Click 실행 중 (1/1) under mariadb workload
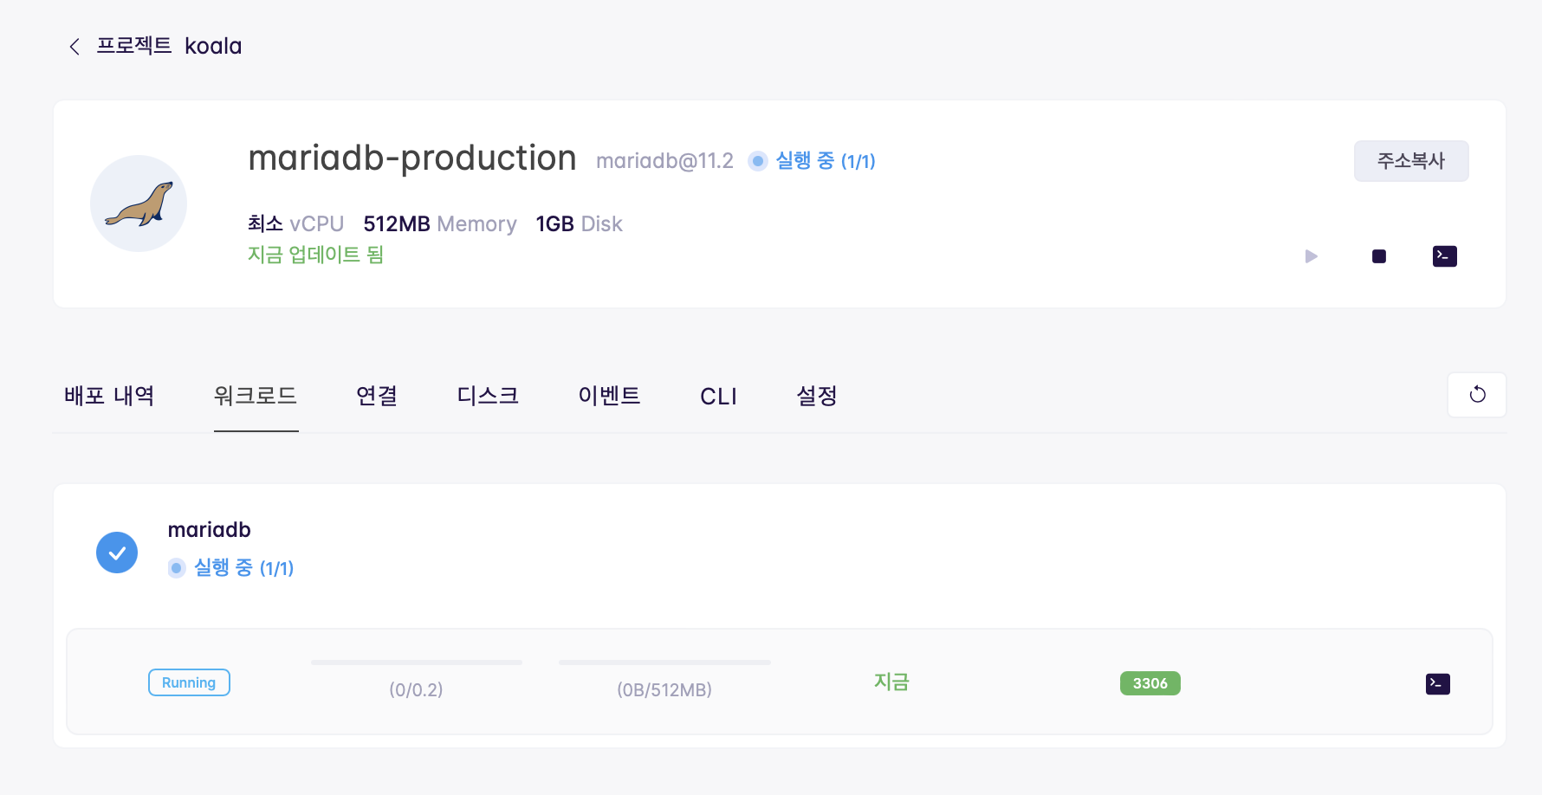This screenshot has width=1542, height=795. pyautogui.click(x=243, y=568)
